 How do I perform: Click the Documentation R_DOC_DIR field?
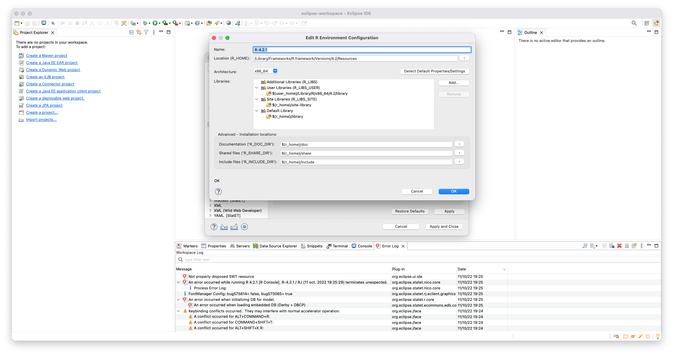point(366,145)
